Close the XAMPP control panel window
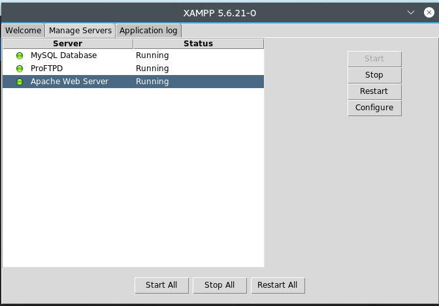This screenshot has height=306, width=439. pos(427,12)
